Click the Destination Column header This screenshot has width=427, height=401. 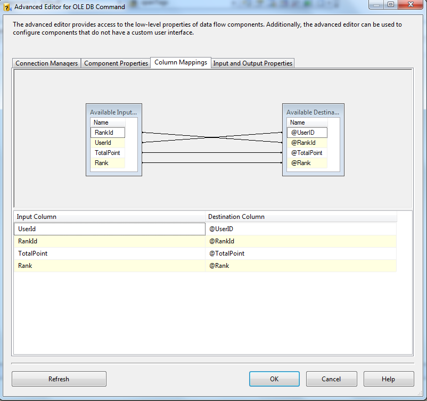pos(301,217)
